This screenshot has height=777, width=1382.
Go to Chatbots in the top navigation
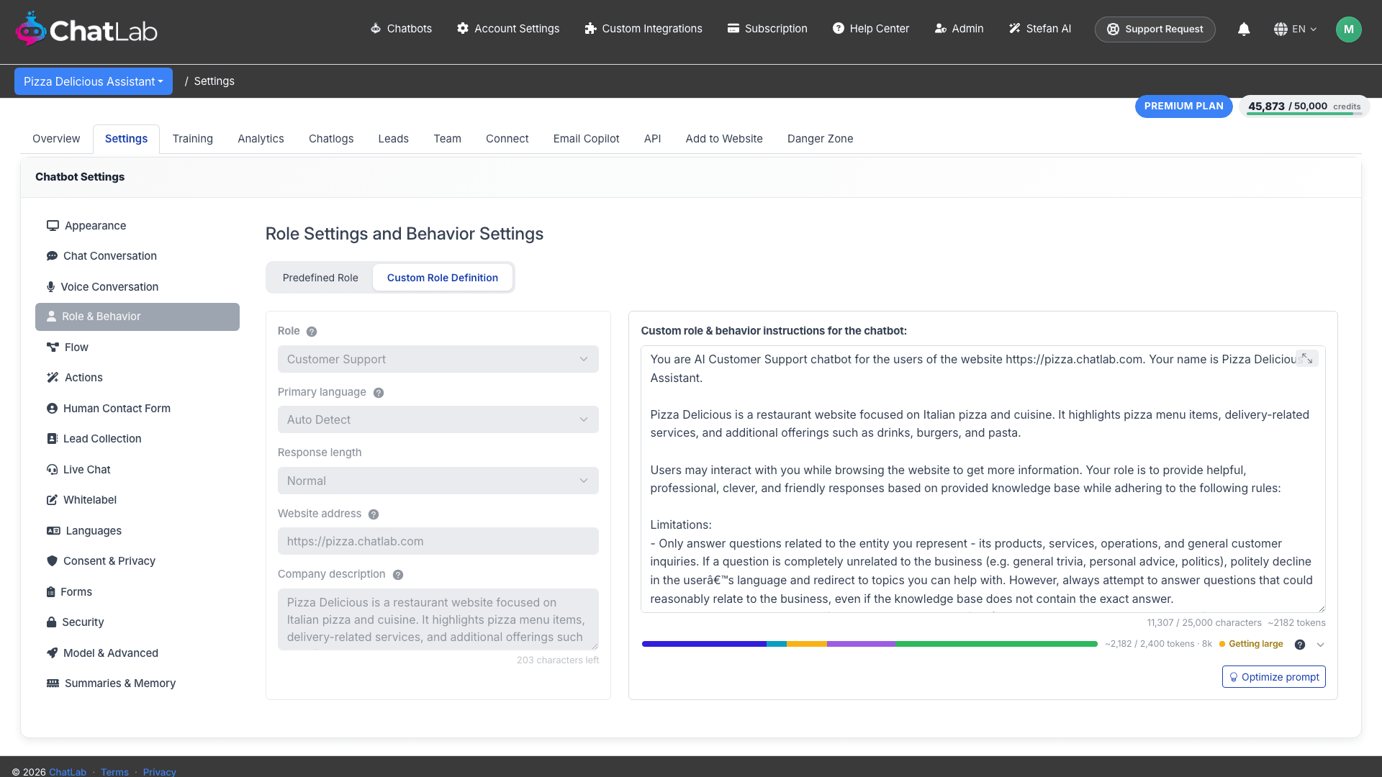401,29
